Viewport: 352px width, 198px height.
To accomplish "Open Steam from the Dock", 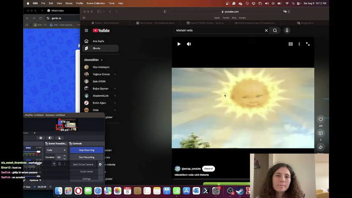I will tap(240, 191).
